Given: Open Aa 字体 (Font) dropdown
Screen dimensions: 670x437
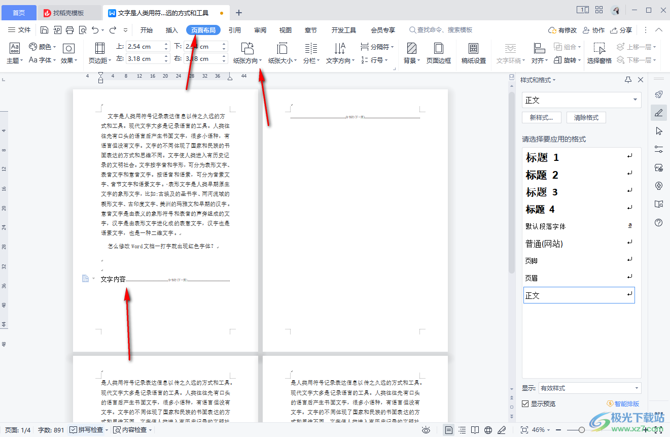Looking at the screenshot, I should click(42, 60).
